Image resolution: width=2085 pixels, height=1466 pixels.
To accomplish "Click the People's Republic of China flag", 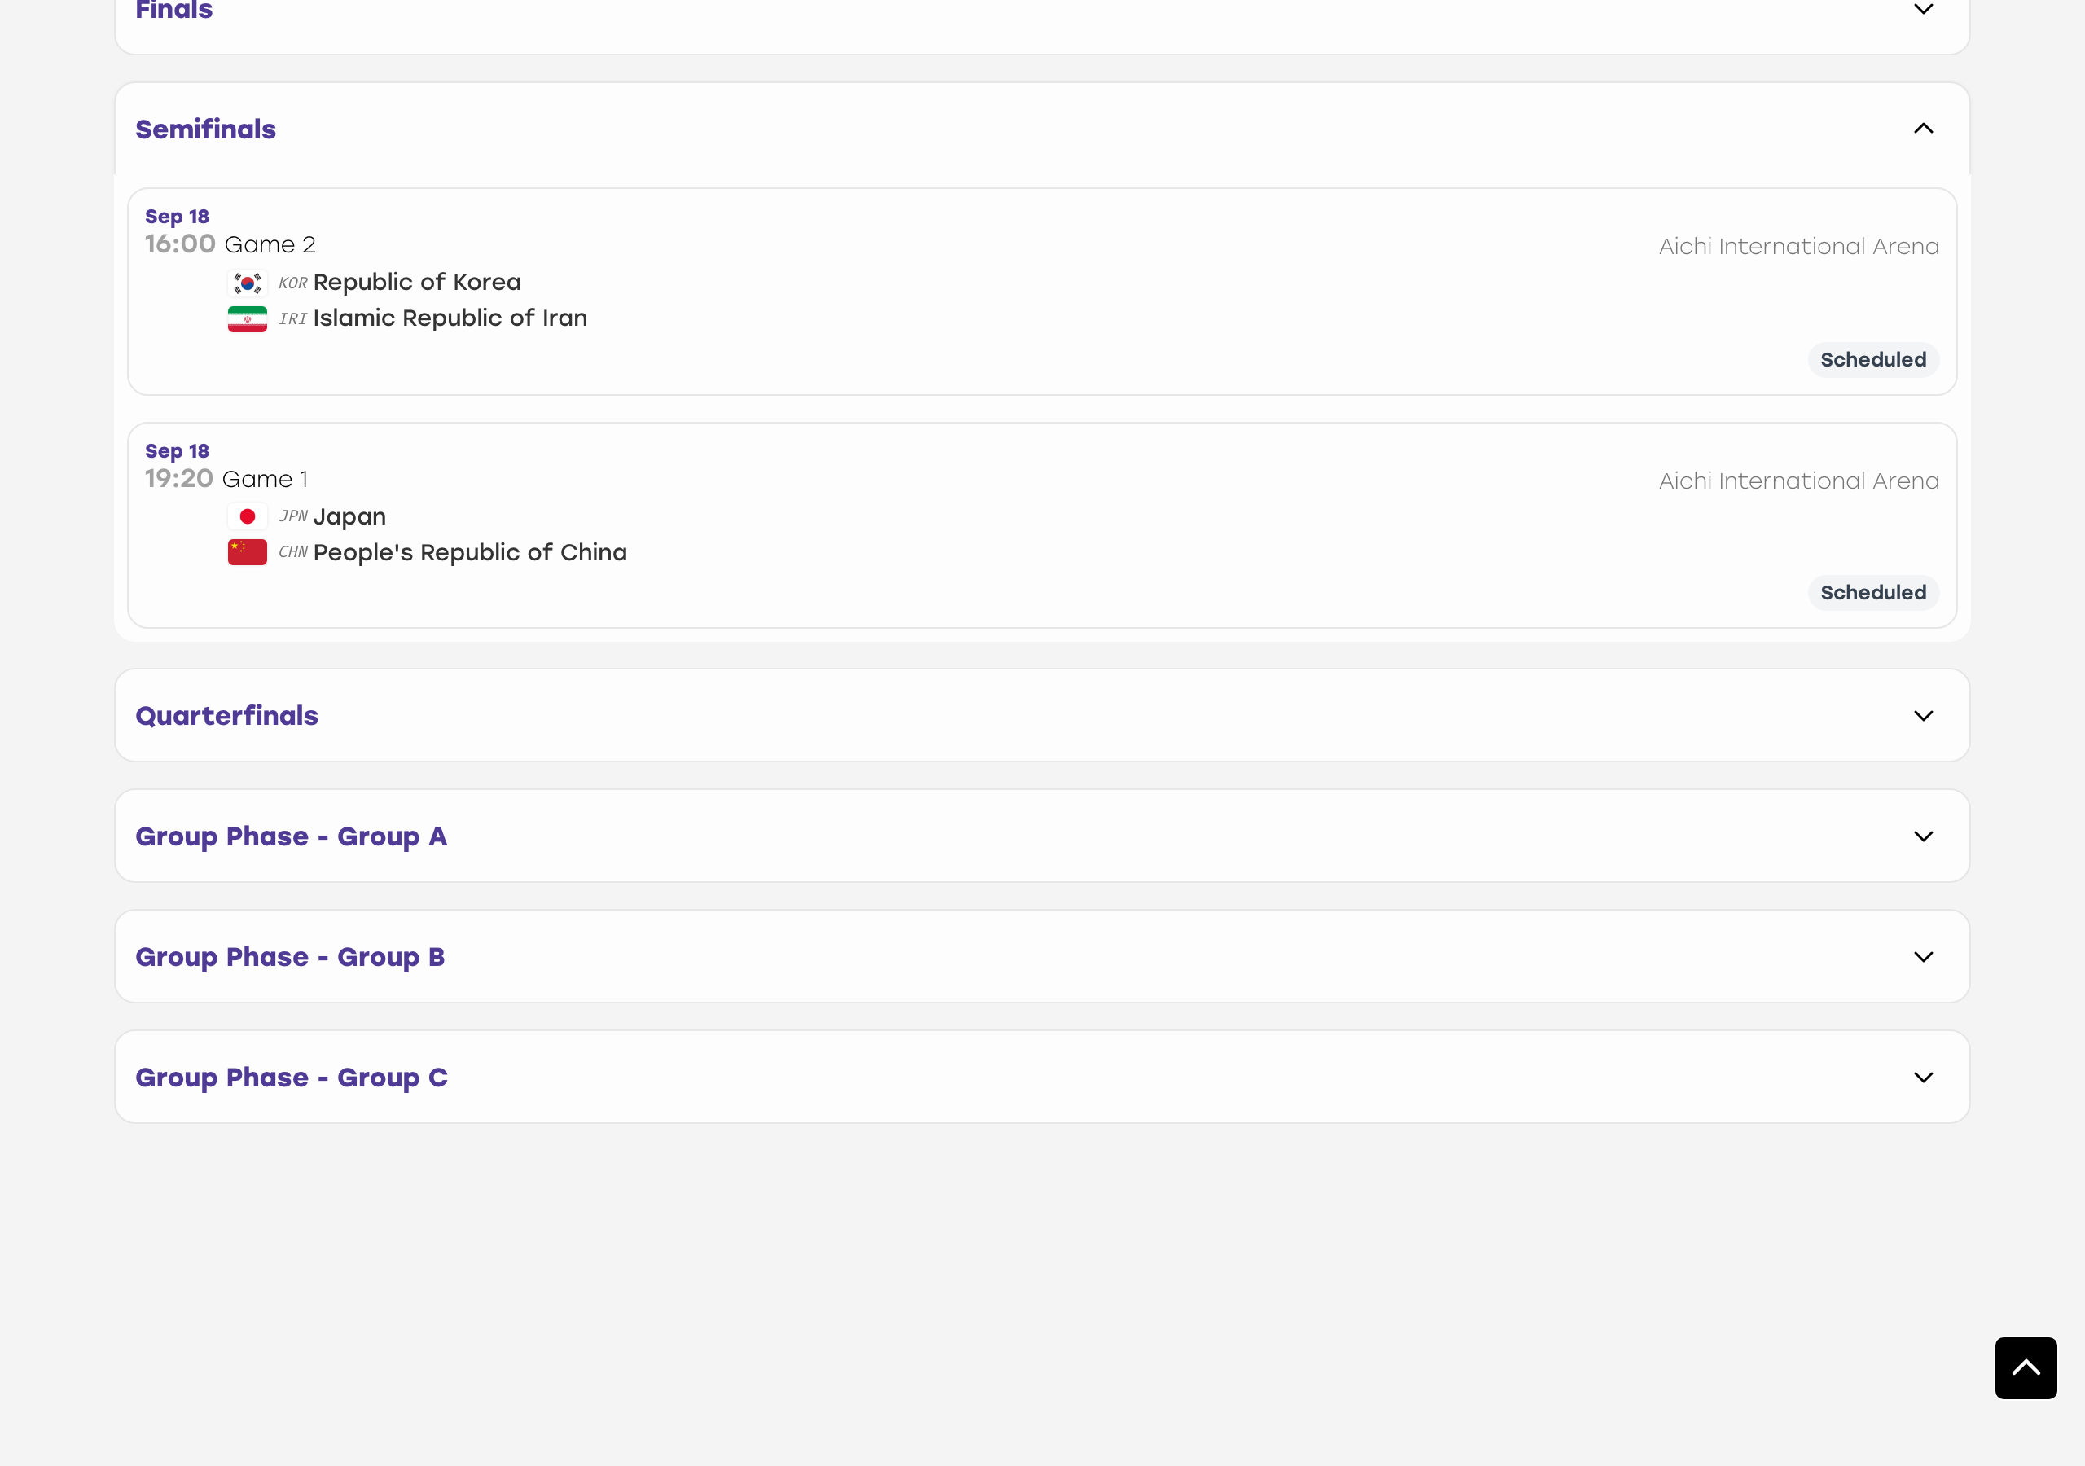I will [x=247, y=552].
